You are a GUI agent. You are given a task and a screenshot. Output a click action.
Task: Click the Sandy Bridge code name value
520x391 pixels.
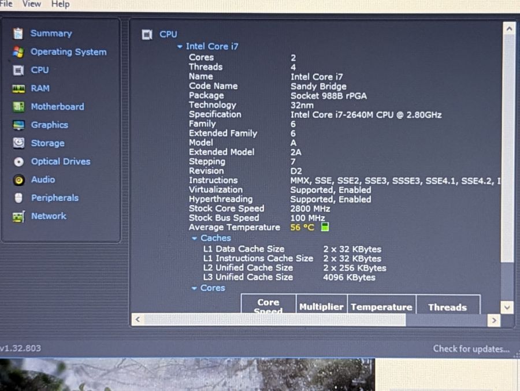(x=318, y=87)
